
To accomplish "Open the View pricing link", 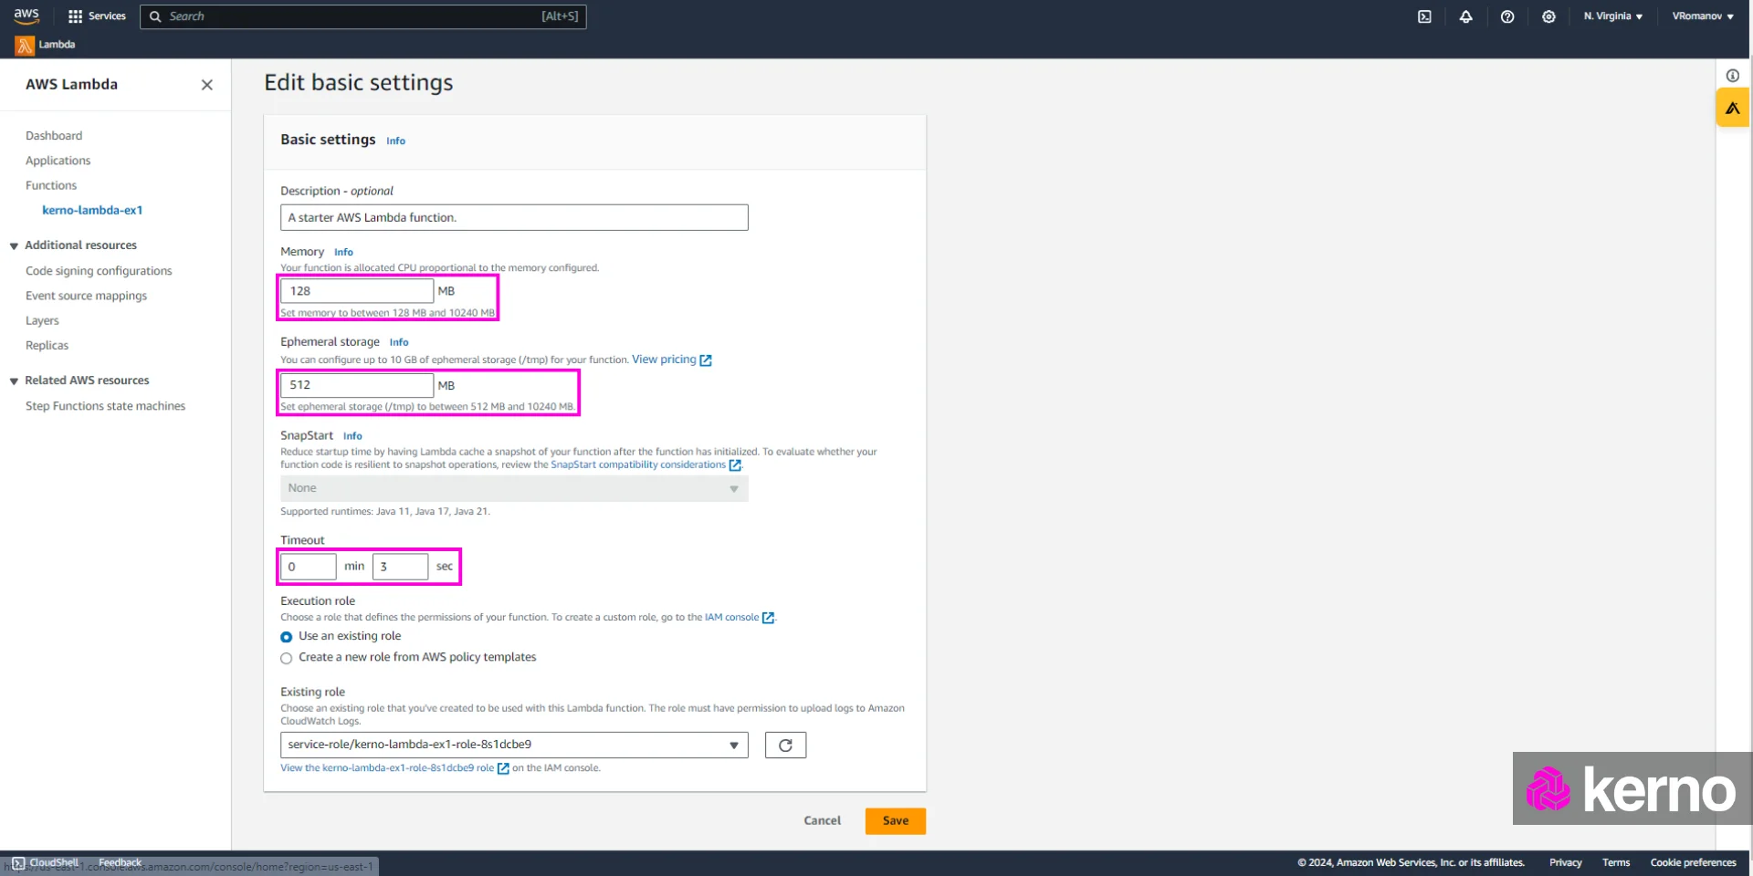I will [664, 360].
